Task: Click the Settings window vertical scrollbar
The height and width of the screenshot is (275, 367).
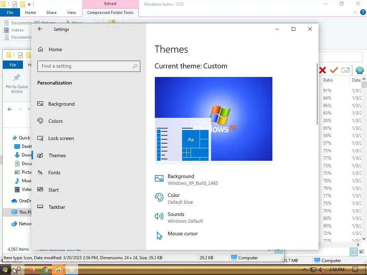Action: [x=317, y=93]
